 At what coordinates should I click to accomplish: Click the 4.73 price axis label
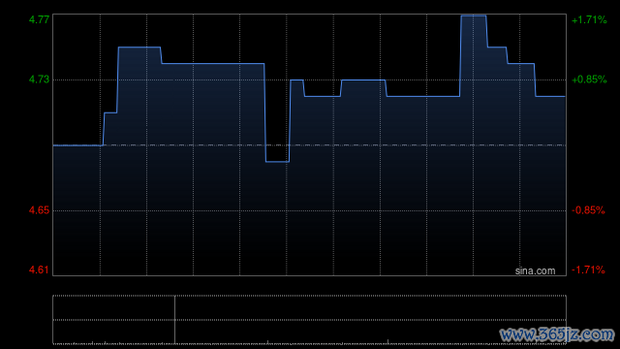click(x=39, y=79)
